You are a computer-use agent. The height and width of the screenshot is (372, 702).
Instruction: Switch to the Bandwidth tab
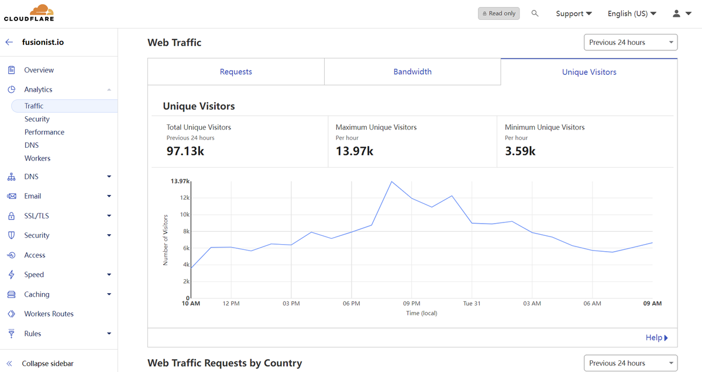(x=412, y=72)
